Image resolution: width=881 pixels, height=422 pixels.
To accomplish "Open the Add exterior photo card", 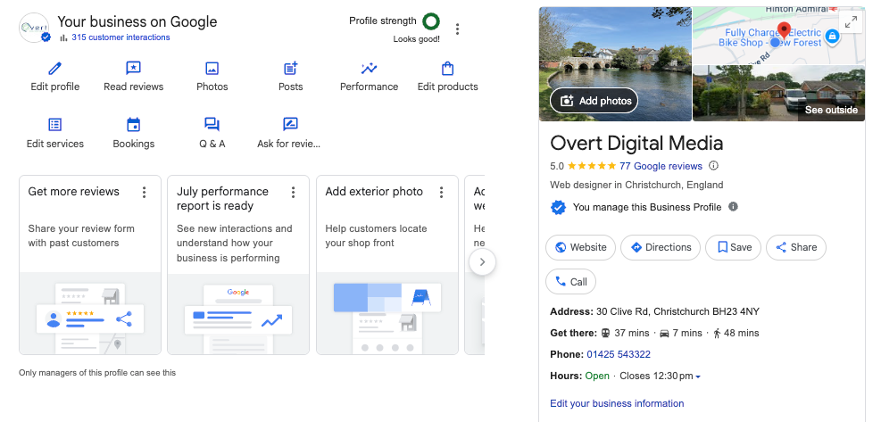I will (387, 265).
